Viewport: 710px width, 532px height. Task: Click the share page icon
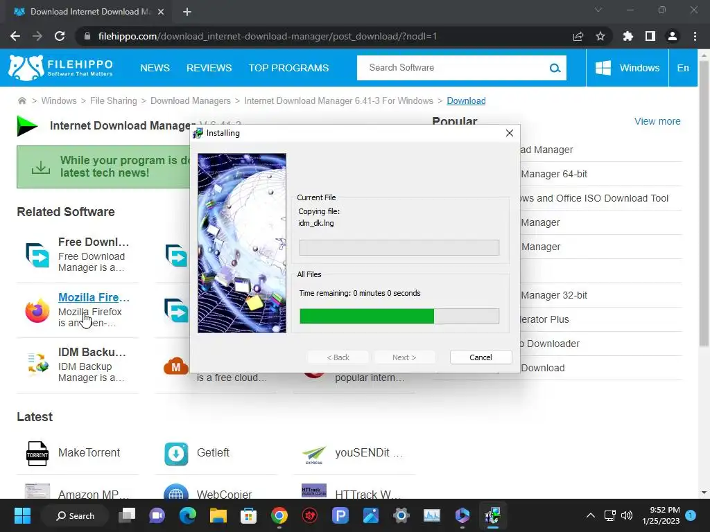tap(578, 36)
